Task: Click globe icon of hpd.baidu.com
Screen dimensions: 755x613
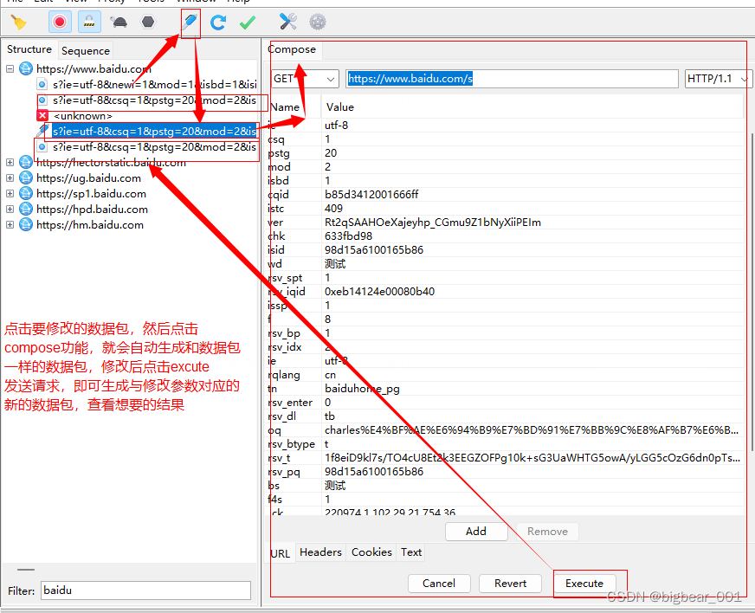Action: 25,210
